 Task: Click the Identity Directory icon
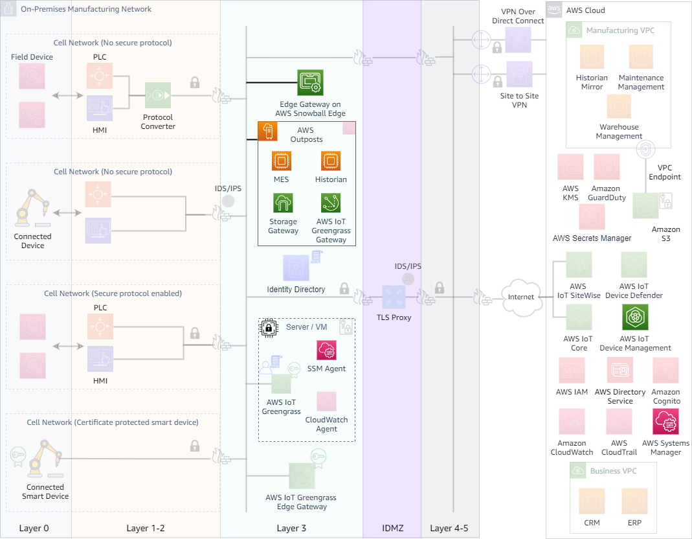296,268
